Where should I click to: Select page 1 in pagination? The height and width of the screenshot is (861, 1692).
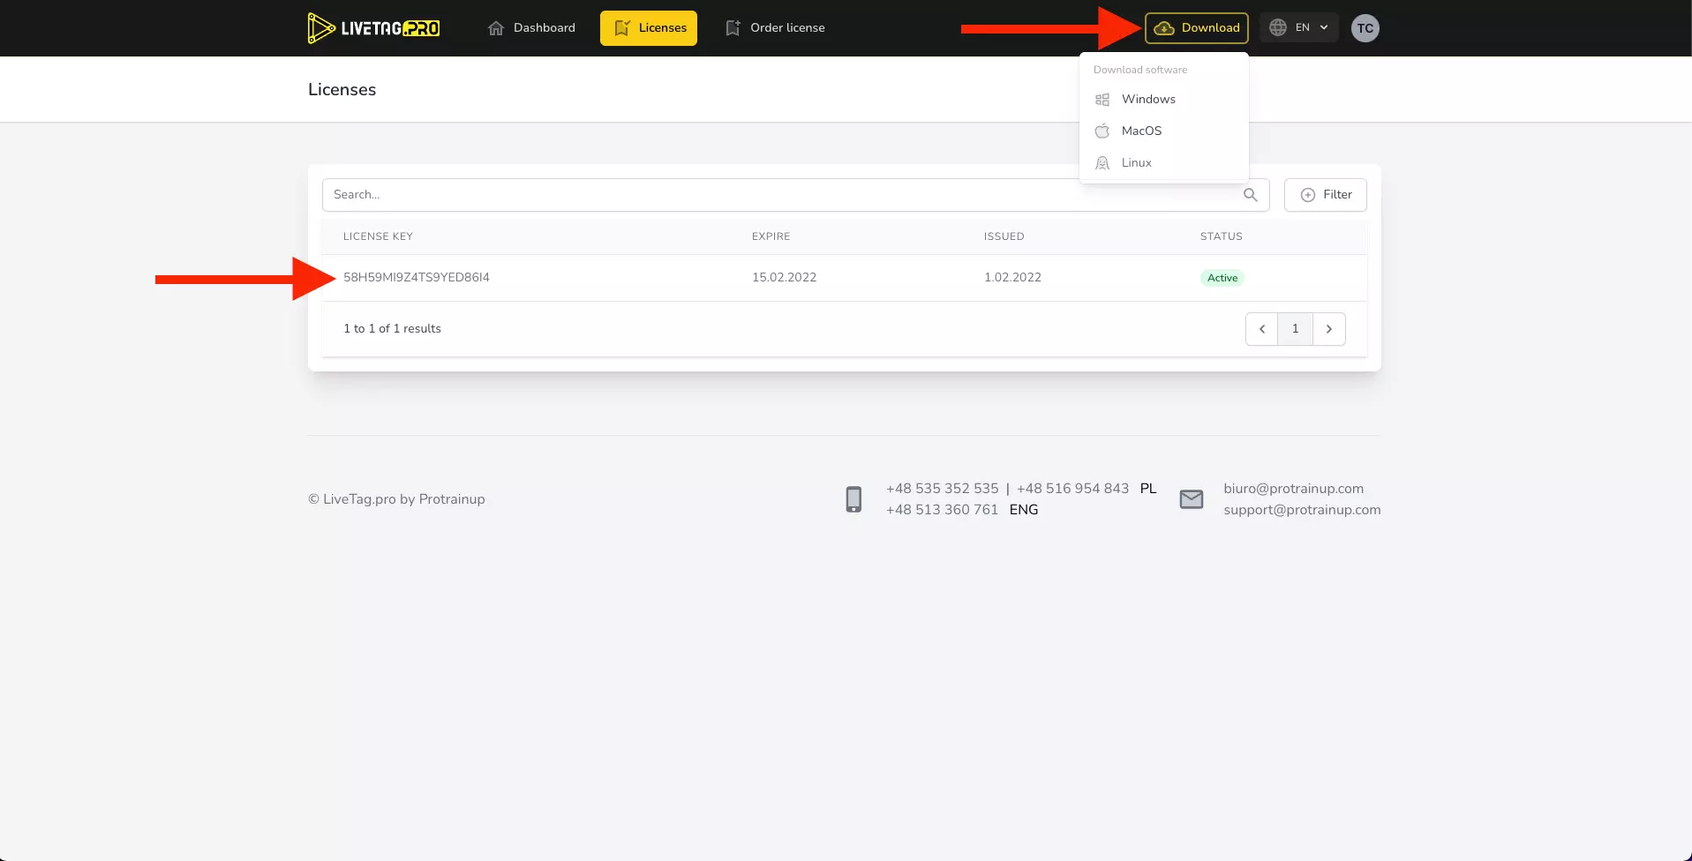1295,329
